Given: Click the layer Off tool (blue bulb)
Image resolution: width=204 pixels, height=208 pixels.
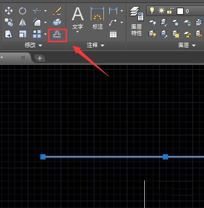Looking at the screenshot, I should coord(153,22).
